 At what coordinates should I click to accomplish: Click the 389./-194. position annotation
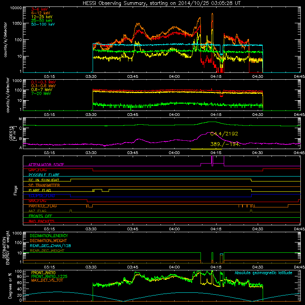pyautogui.click(x=225, y=144)
